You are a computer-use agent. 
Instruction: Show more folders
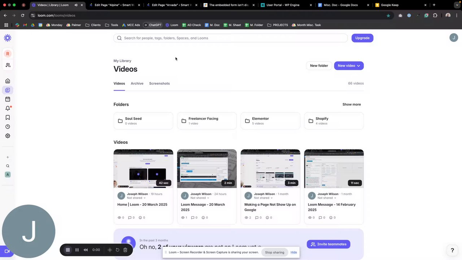[352, 104]
